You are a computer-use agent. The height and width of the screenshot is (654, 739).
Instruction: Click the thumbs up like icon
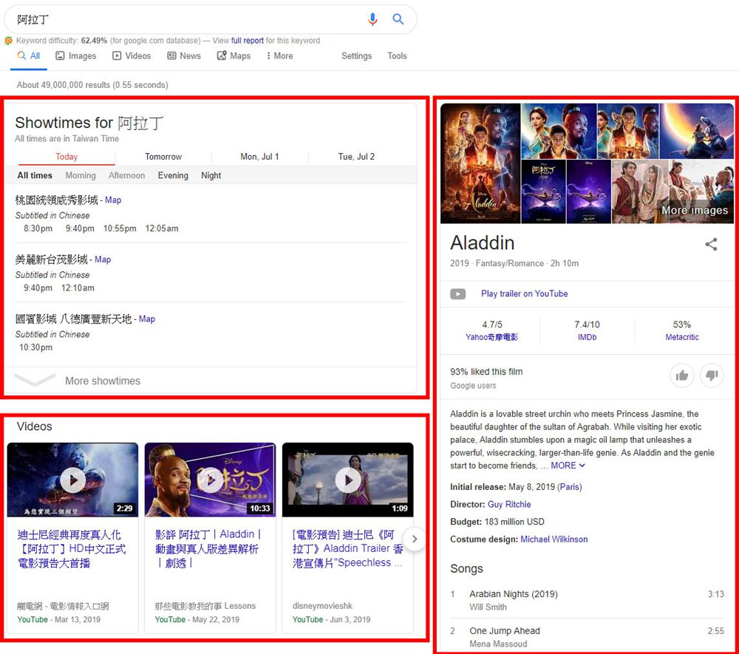pyautogui.click(x=682, y=375)
